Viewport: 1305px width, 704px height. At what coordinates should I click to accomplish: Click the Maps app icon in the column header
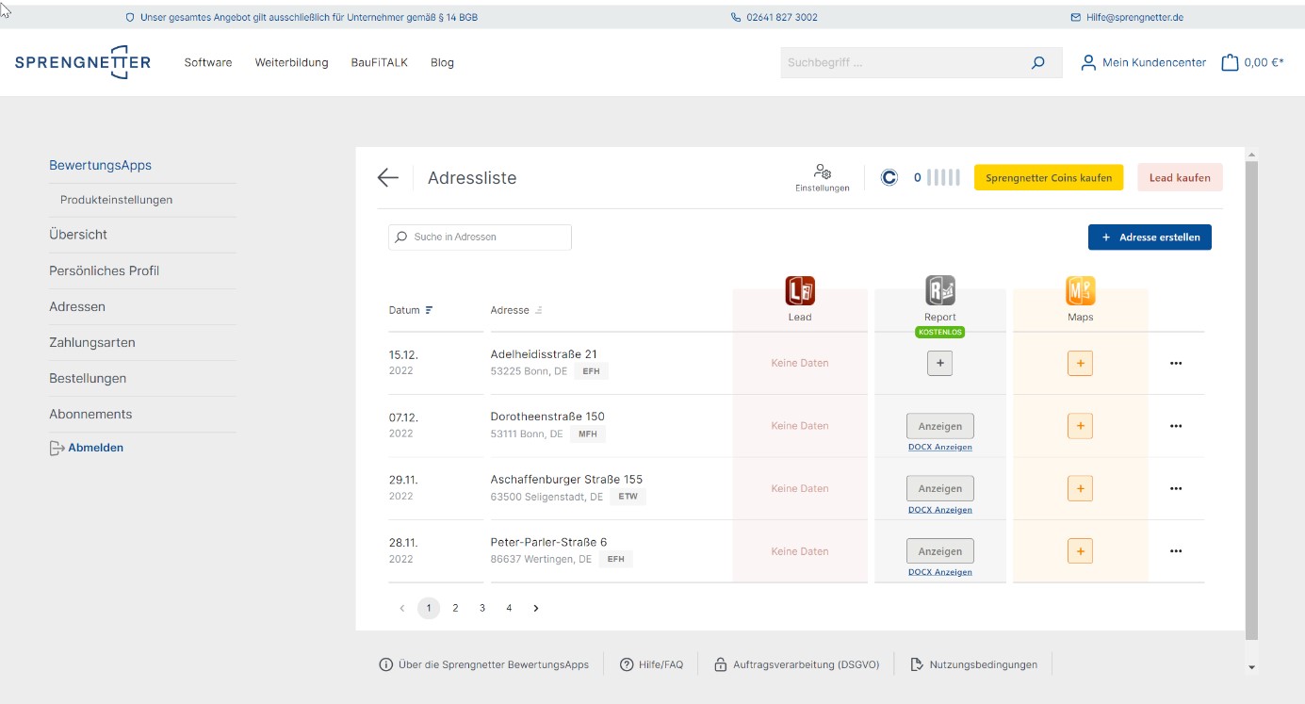1081,290
